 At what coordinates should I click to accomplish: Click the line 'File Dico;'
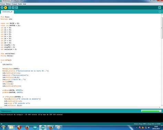tap(5, 17)
